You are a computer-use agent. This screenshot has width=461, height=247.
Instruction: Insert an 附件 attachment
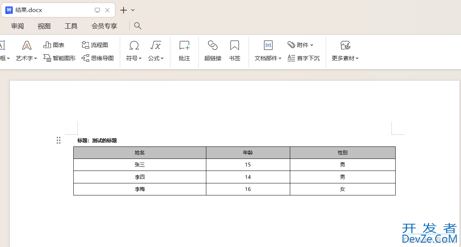click(300, 45)
